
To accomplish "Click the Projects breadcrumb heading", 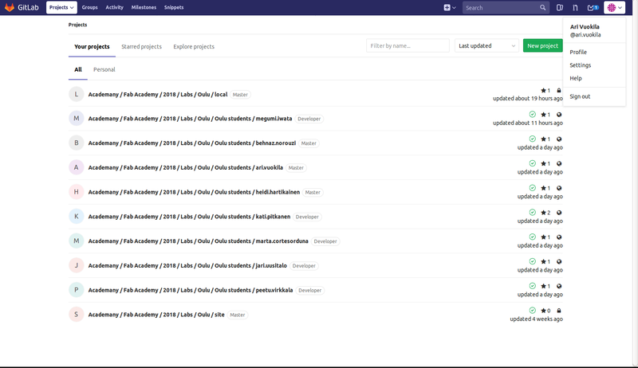I will (77, 25).
